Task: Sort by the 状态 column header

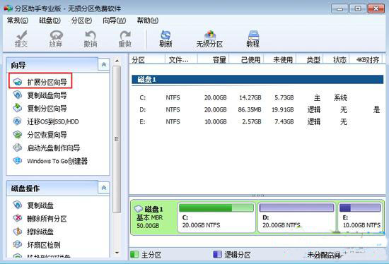Action: pos(336,60)
